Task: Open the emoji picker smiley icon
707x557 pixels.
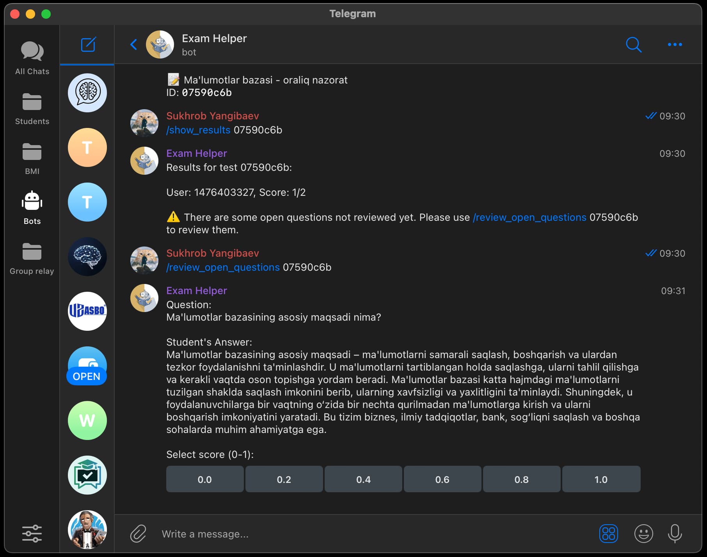Action: coord(643,534)
